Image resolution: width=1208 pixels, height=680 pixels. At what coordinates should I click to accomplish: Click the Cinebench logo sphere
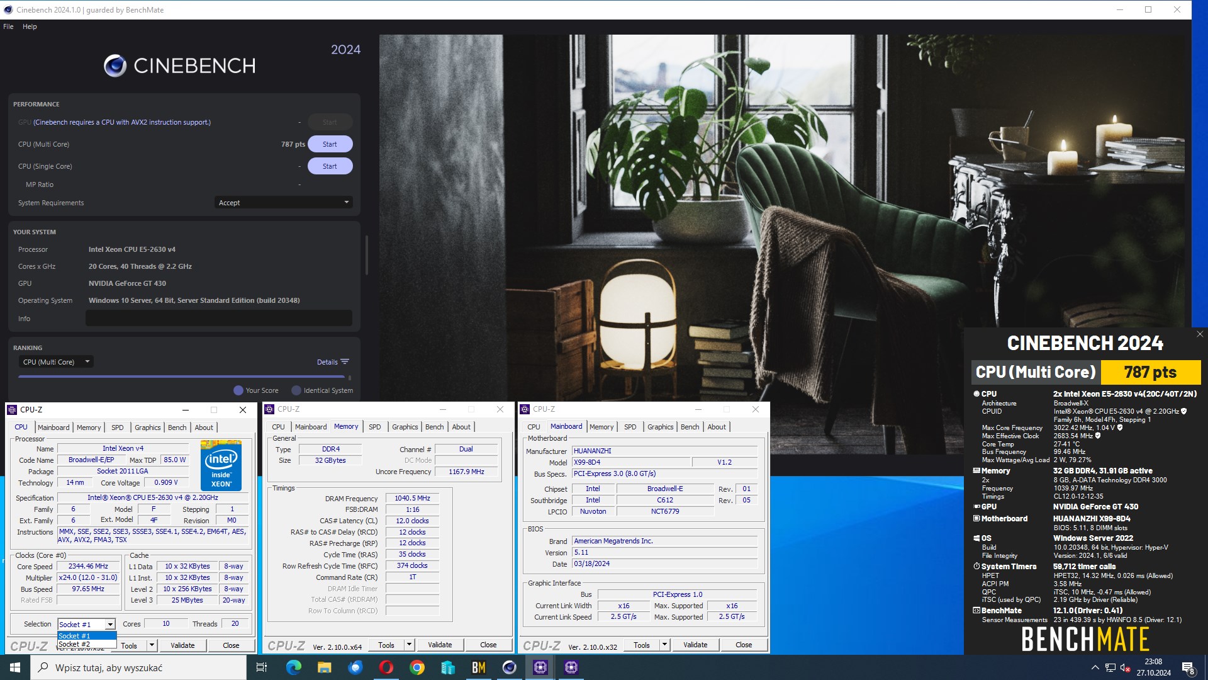pyautogui.click(x=115, y=65)
